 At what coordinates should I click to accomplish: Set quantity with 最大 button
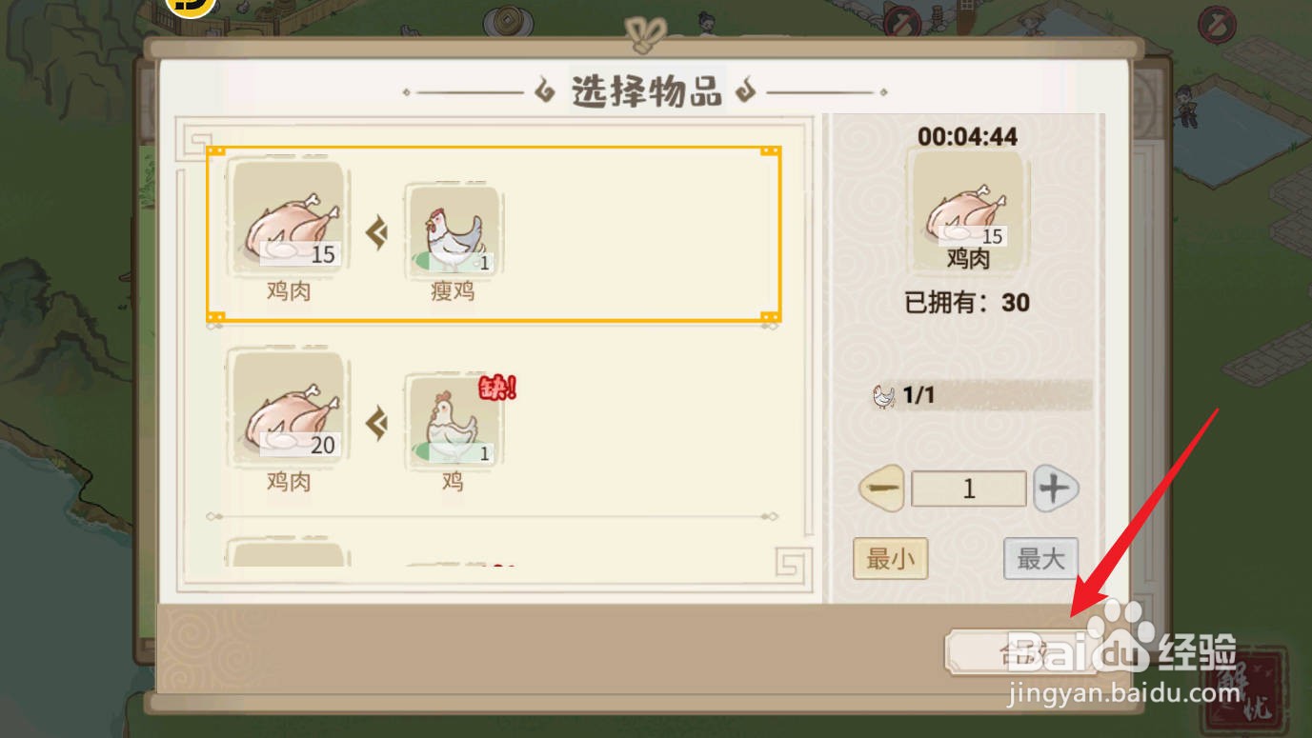1040,559
